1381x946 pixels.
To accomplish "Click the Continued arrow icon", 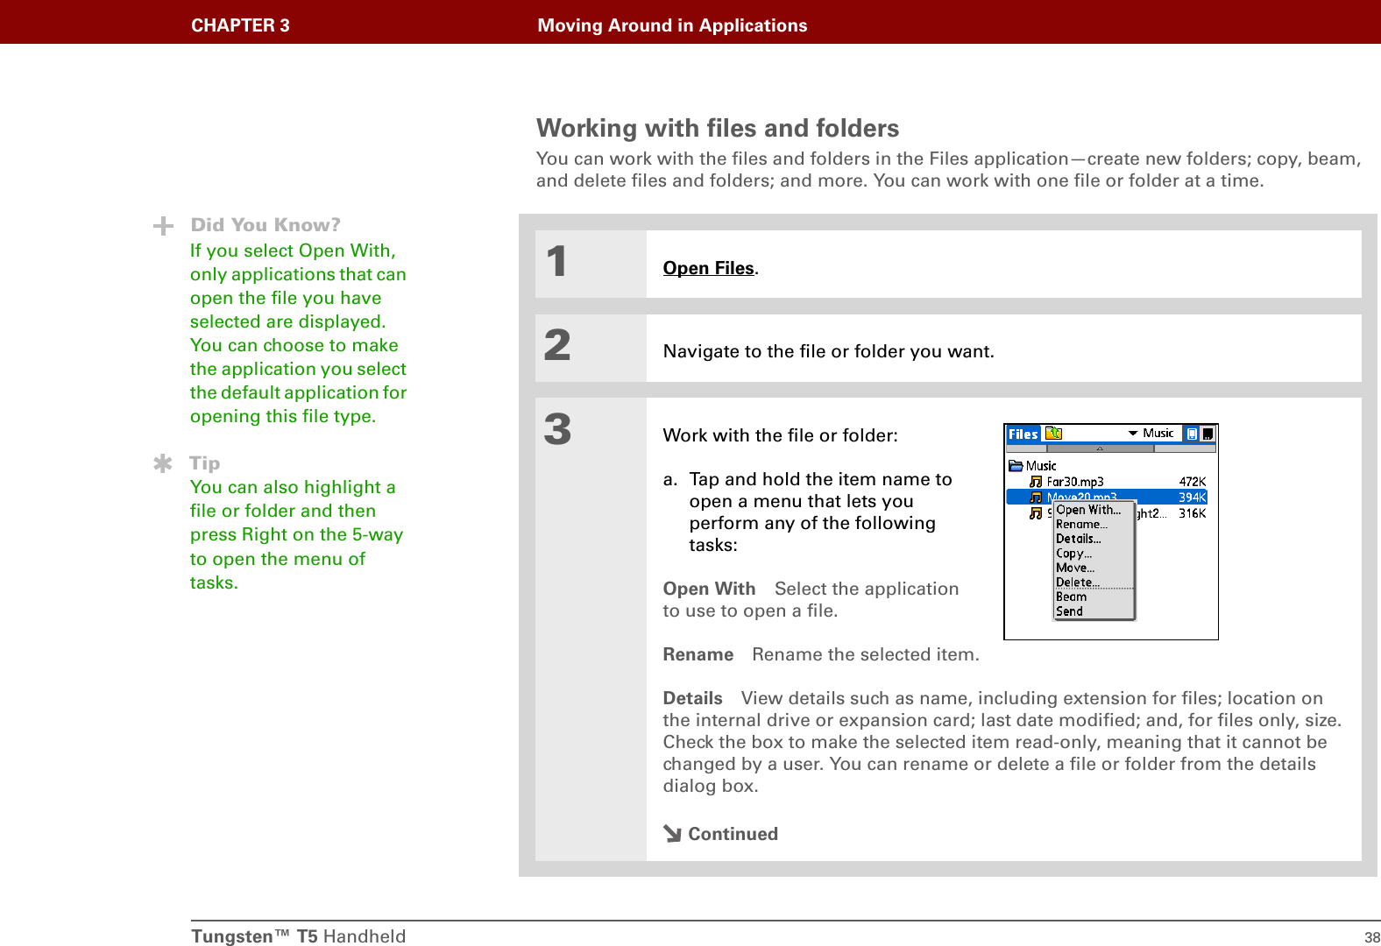I will coord(672,834).
